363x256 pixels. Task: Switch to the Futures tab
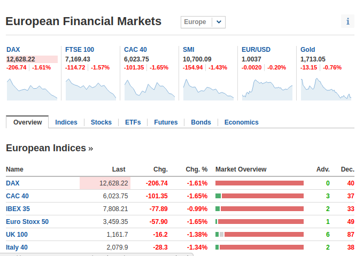tap(166, 122)
